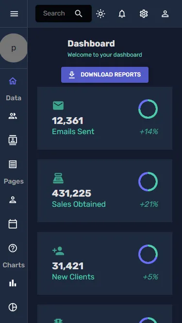Open FAQ question mark icon in sidebar
Viewport: 182px width, 323px height.
[x=13, y=248]
